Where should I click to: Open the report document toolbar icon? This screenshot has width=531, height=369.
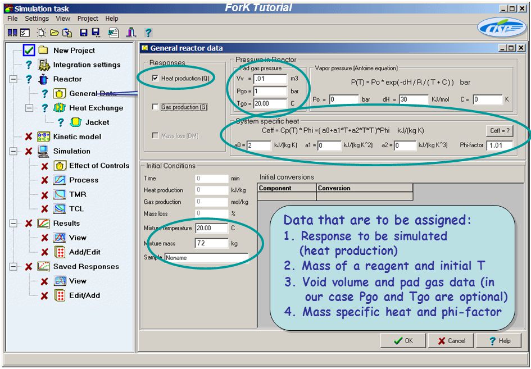click(x=114, y=33)
